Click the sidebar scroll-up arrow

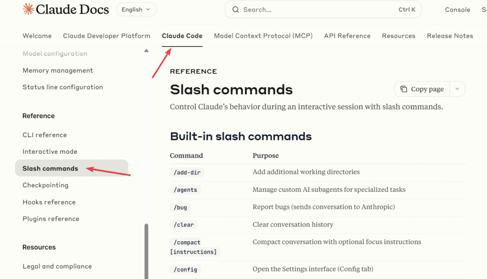(146, 51)
